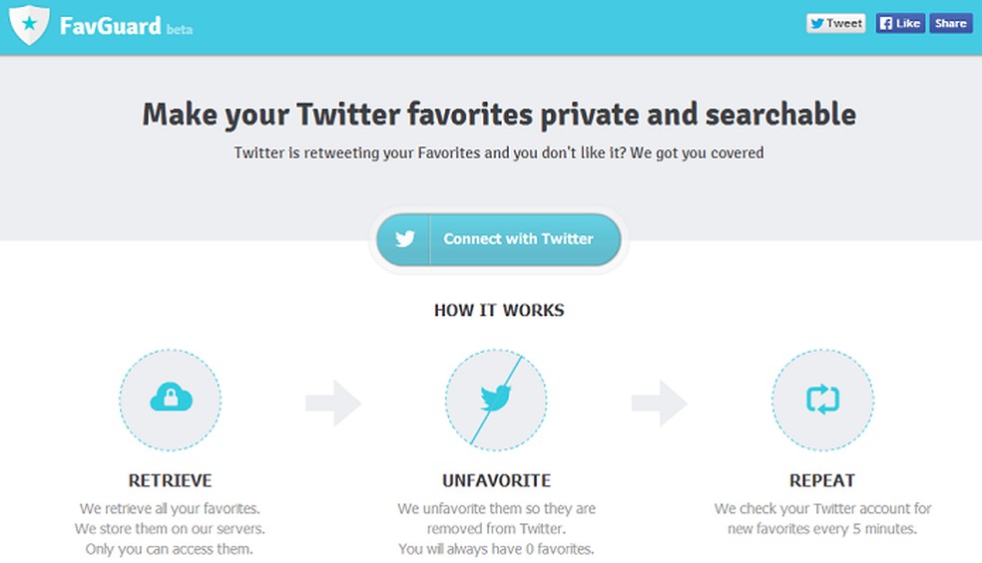Viewport: 982px width, 563px height.
Task: Click the crossed-out Twitter bird Unfavorite icon
Action: click(496, 400)
